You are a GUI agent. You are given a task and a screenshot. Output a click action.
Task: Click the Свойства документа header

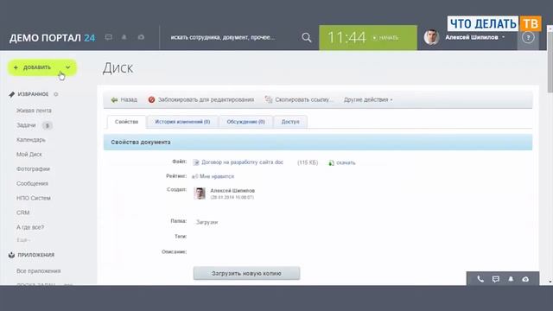coord(318,142)
